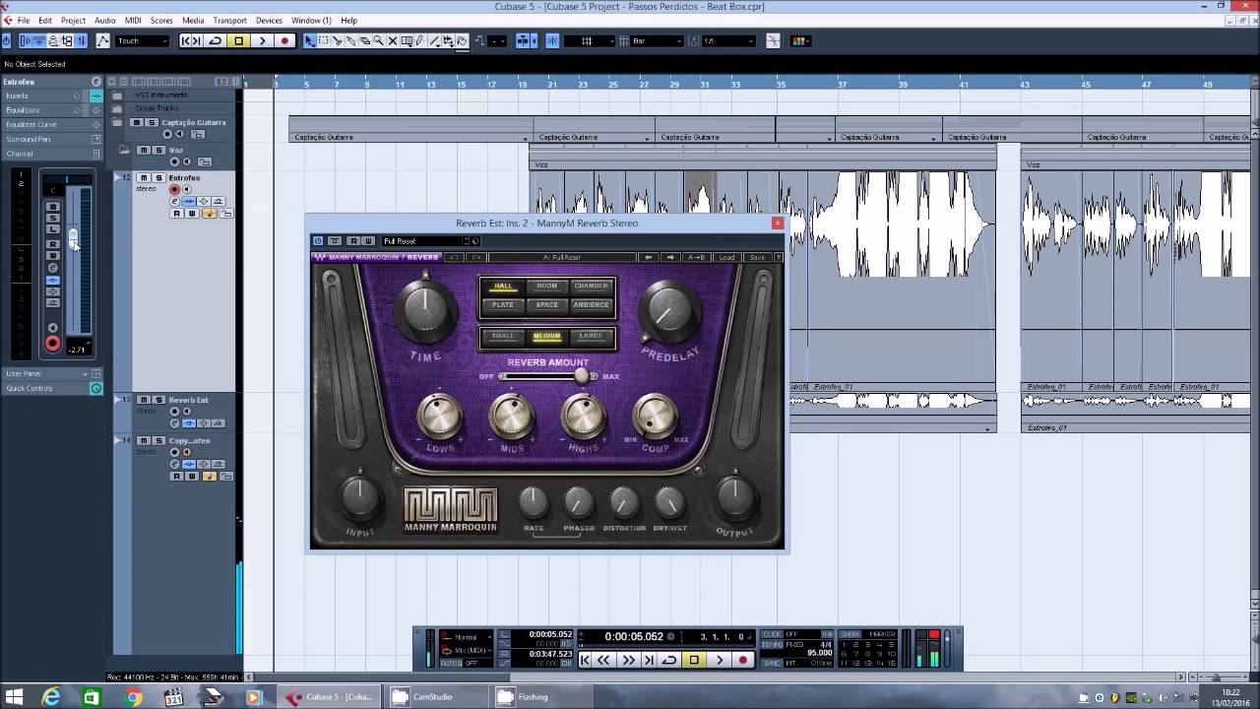Click the Estrofes channel volume fader
The height and width of the screenshot is (709, 1260).
point(73,236)
